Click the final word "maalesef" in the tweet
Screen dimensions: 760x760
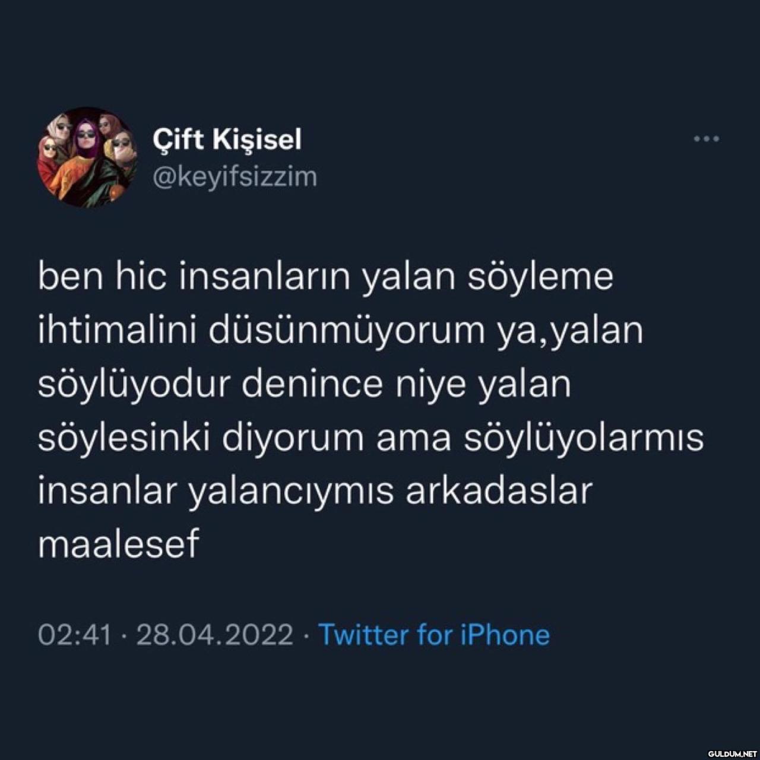pyautogui.click(x=118, y=544)
